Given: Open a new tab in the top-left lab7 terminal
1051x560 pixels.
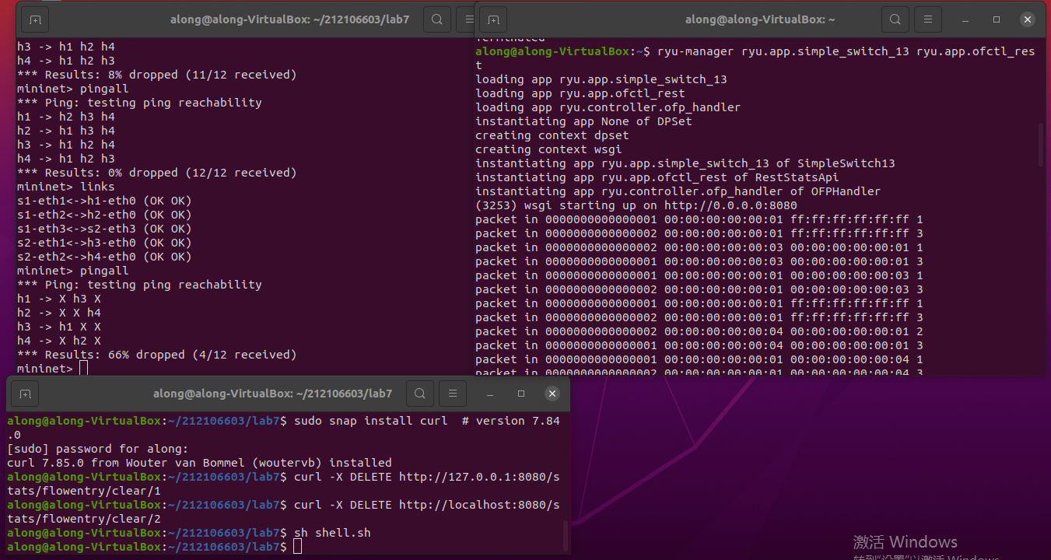Looking at the screenshot, I should coord(36,19).
